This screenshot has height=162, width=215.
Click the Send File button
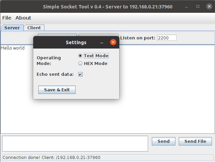click(195, 141)
